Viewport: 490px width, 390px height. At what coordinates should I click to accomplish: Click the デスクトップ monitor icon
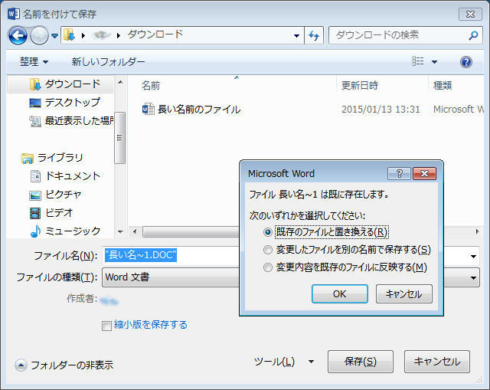click(x=35, y=103)
